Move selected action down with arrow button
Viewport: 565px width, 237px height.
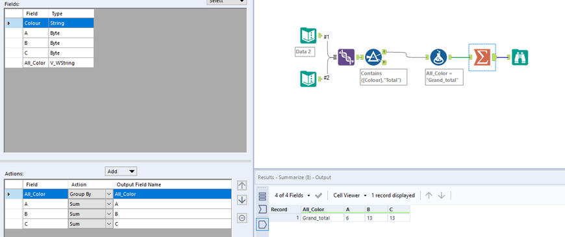pos(242,200)
